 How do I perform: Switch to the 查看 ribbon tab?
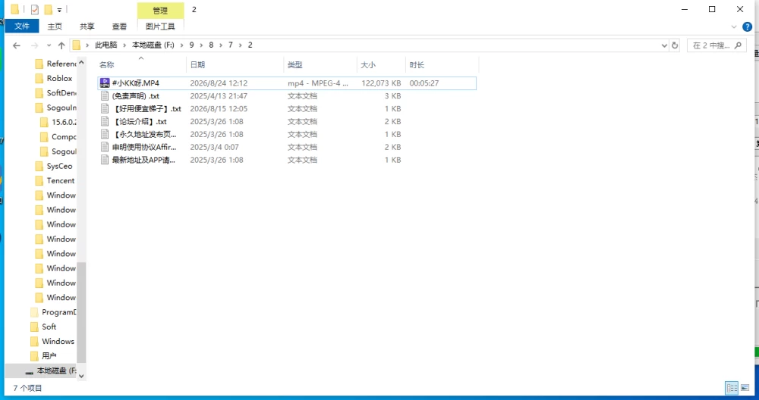119,27
